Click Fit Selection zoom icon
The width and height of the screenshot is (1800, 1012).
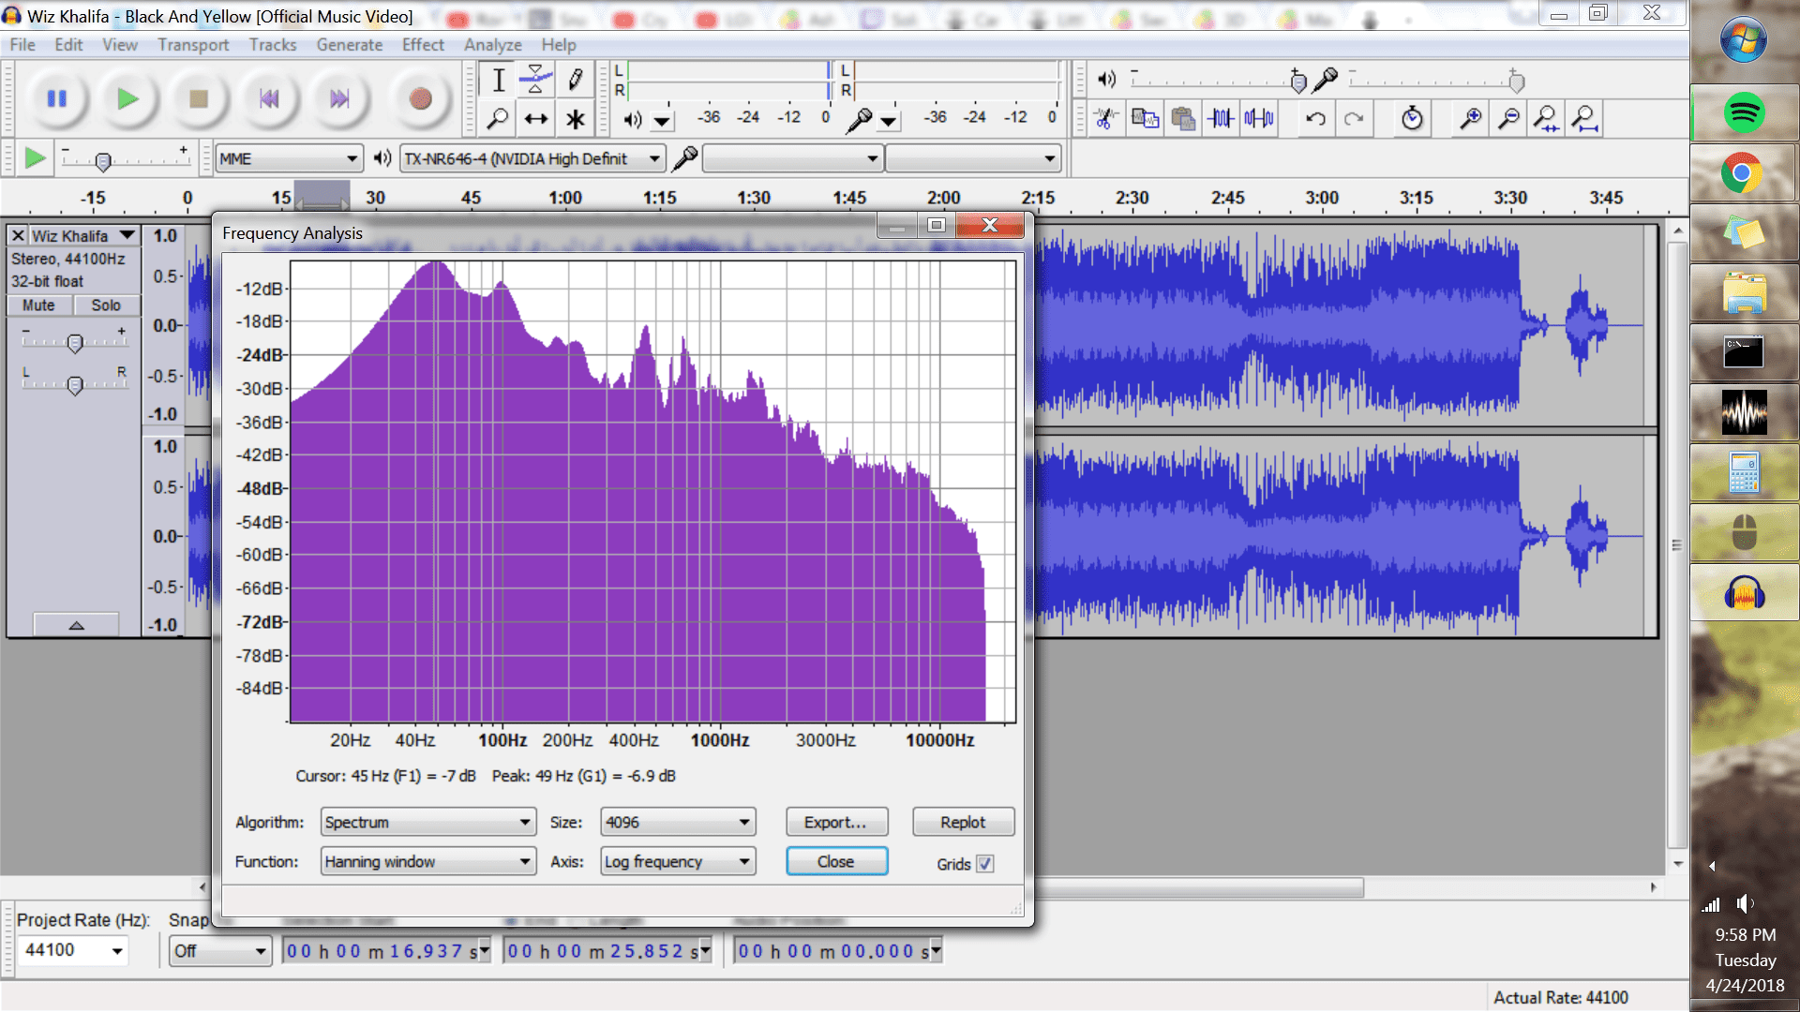click(1546, 118)
